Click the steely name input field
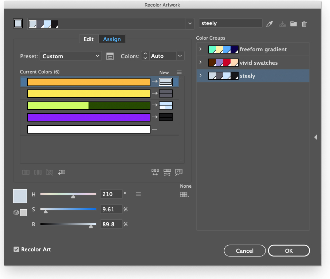This screenshot has height=279, width=330. 231,23
